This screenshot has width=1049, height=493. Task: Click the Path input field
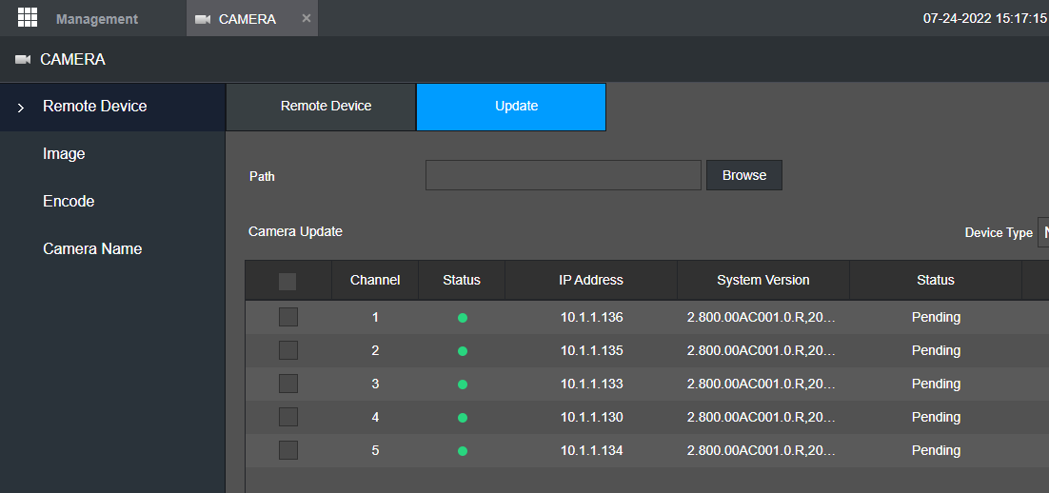pos(564,175)
